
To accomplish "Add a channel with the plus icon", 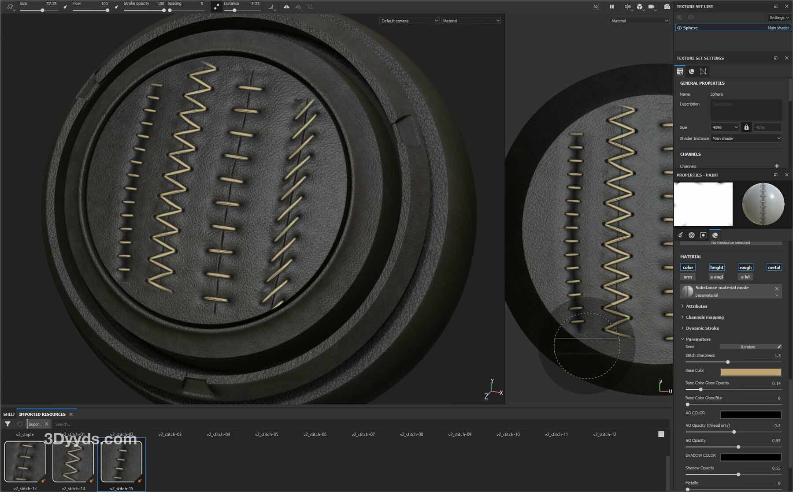I will click(x=777, y=166).
